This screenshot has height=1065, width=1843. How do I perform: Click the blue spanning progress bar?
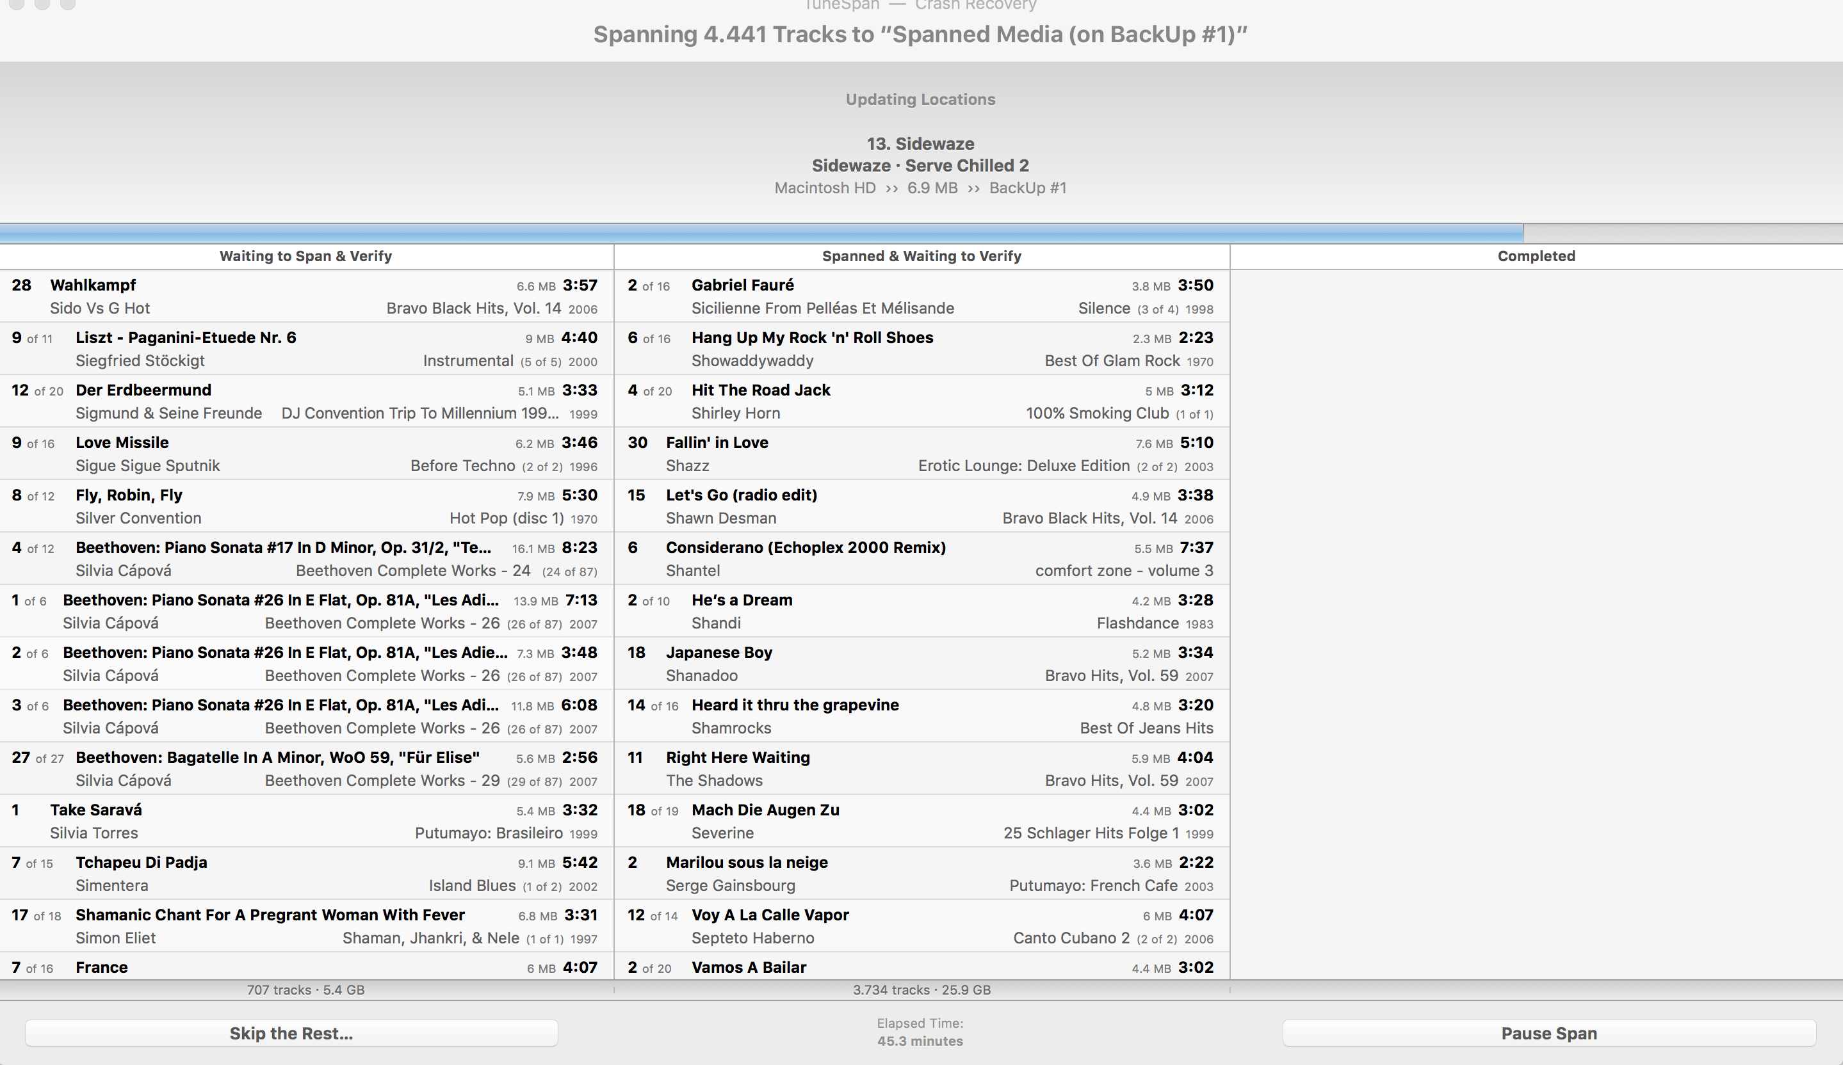coord(761,234)
